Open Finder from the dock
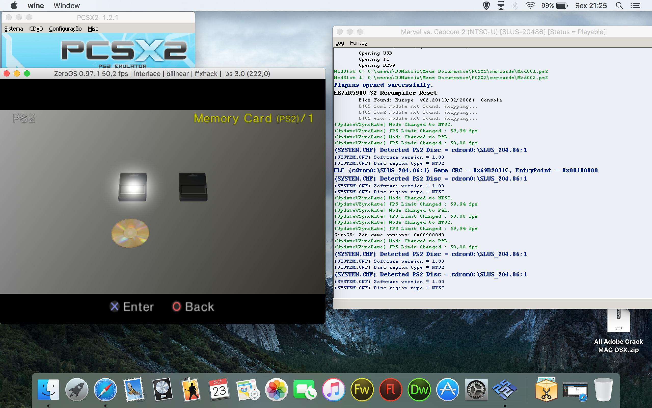The height and width of the screenshot is (408, 652). 48,390
